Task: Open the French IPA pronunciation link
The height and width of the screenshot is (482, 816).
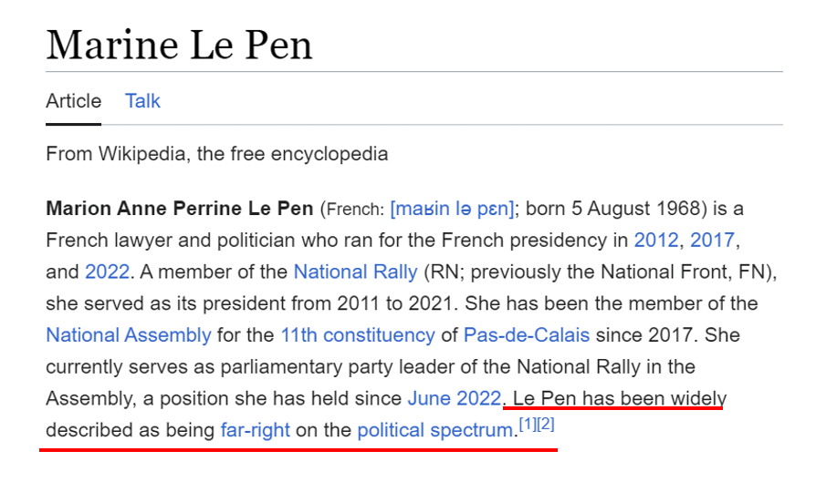Action: 452,209
